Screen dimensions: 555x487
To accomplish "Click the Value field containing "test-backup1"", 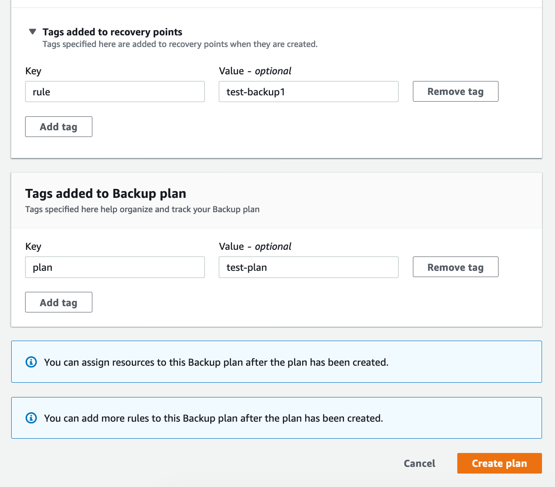I will point(308,92).
